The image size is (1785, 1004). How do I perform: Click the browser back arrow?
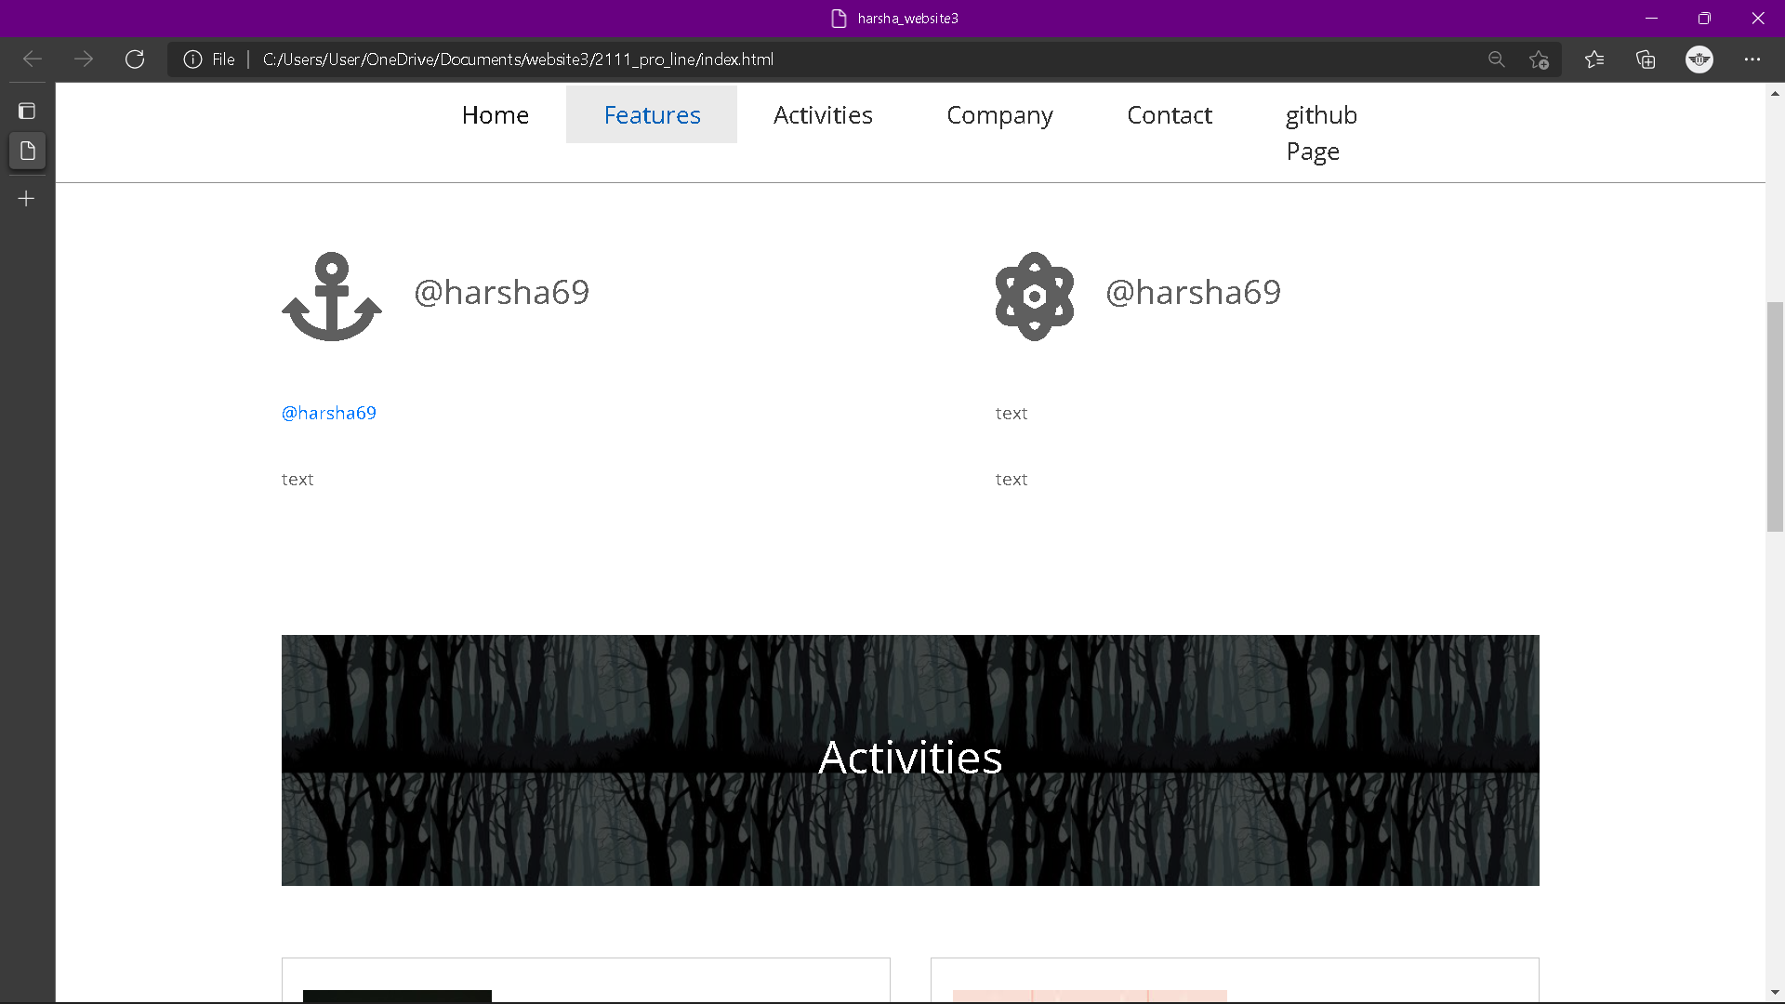[x=32, y=59]
